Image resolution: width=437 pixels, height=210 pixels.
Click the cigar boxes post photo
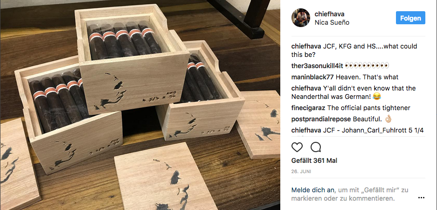pos(140,105)
